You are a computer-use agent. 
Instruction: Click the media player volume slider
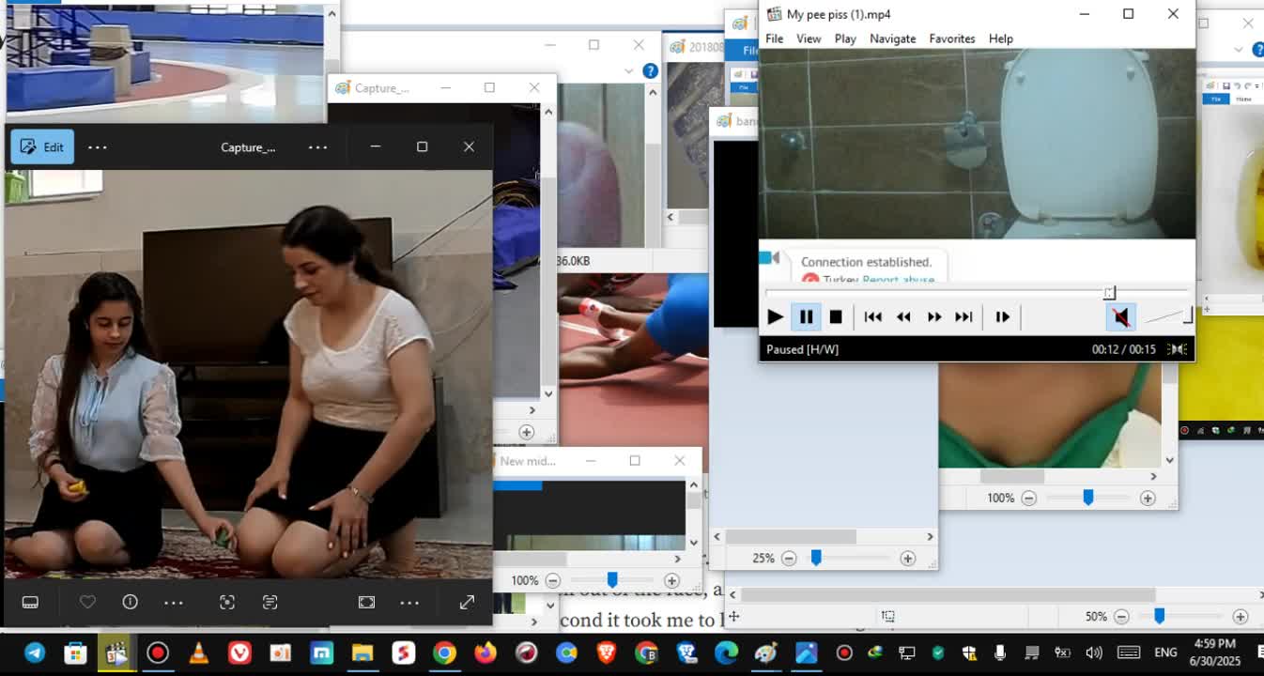(x=1167, y=316)
